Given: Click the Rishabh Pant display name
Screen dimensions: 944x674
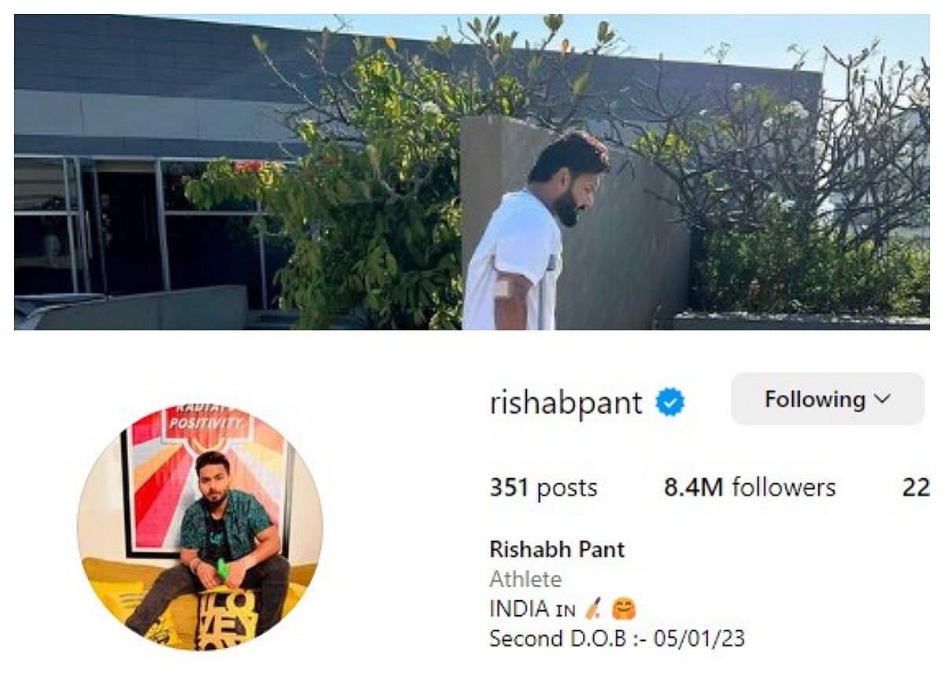Looking at the screenshot, I should (x=557, y=549).
